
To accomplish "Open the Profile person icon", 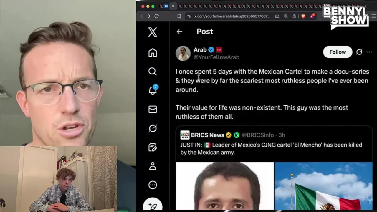I will click(153, 166).
